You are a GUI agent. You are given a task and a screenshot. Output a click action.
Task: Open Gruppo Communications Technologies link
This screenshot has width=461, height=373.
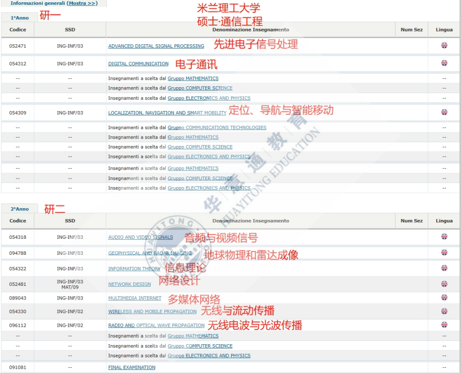[217, 128]
